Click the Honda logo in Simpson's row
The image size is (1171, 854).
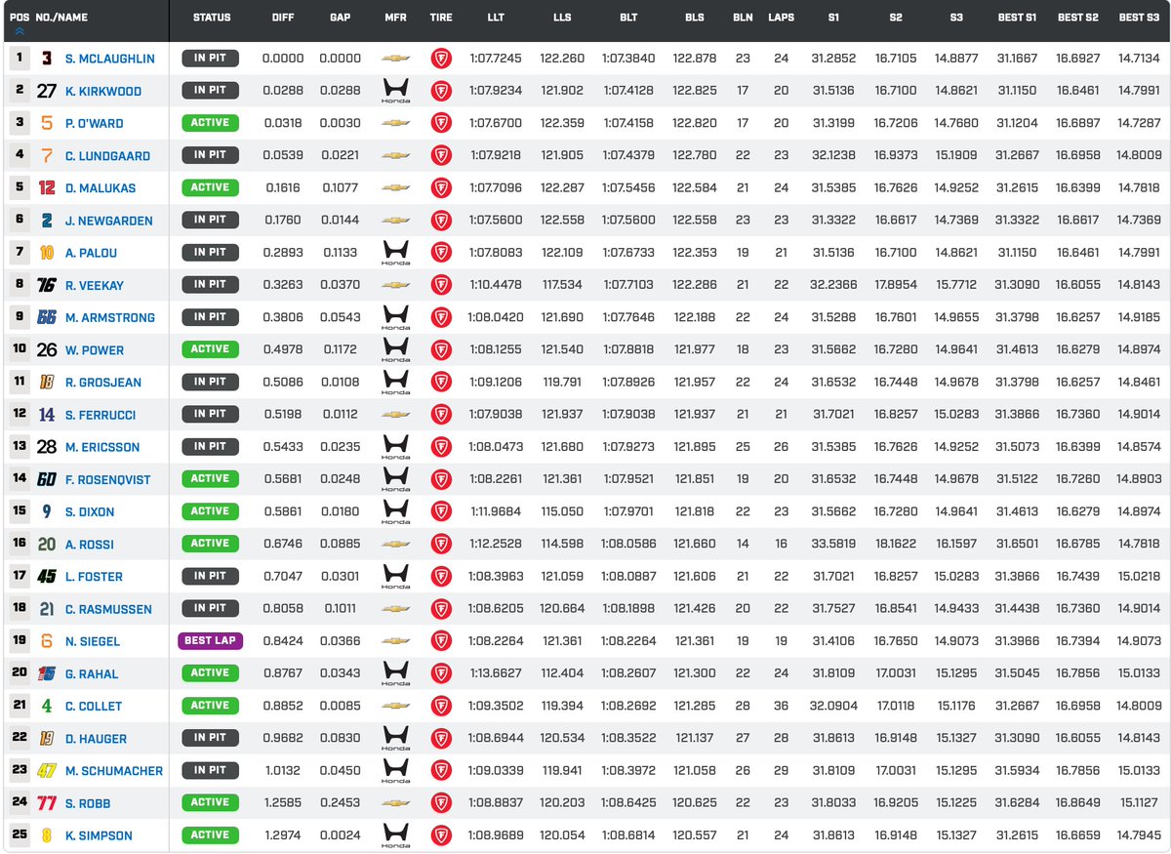395,836
